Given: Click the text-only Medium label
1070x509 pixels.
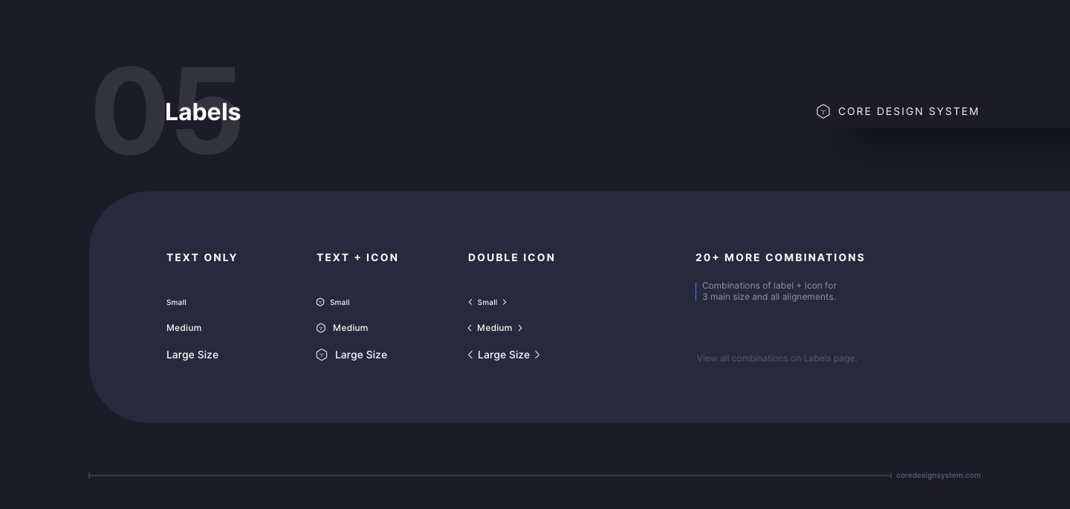Looking at the screenshot, I should pyautogui.click(x=184, y=328).
